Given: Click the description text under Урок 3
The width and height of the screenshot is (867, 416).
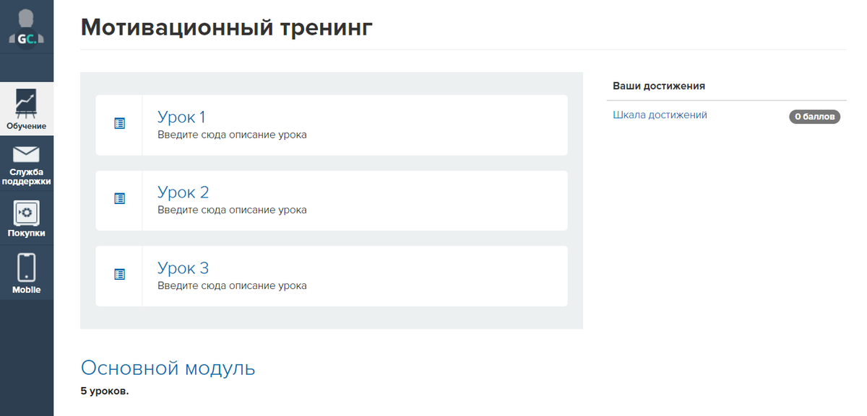Looking at the screenshot, I should coord(232,286).
